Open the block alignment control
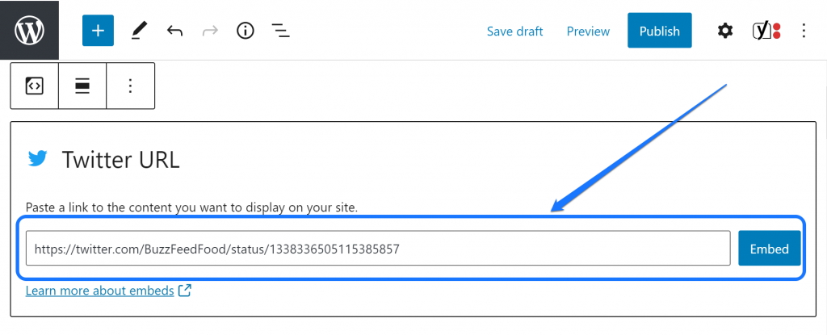827x335 pixels. point(82,86)
